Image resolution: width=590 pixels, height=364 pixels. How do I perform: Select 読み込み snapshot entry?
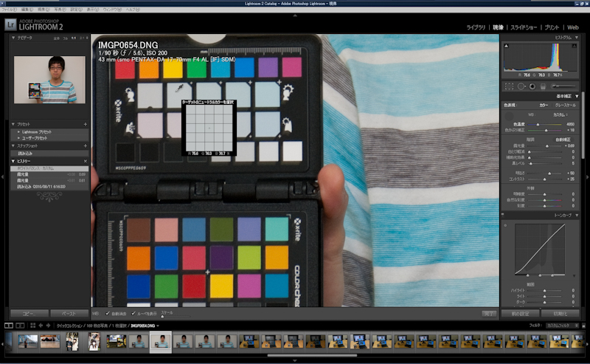[49, 154]
